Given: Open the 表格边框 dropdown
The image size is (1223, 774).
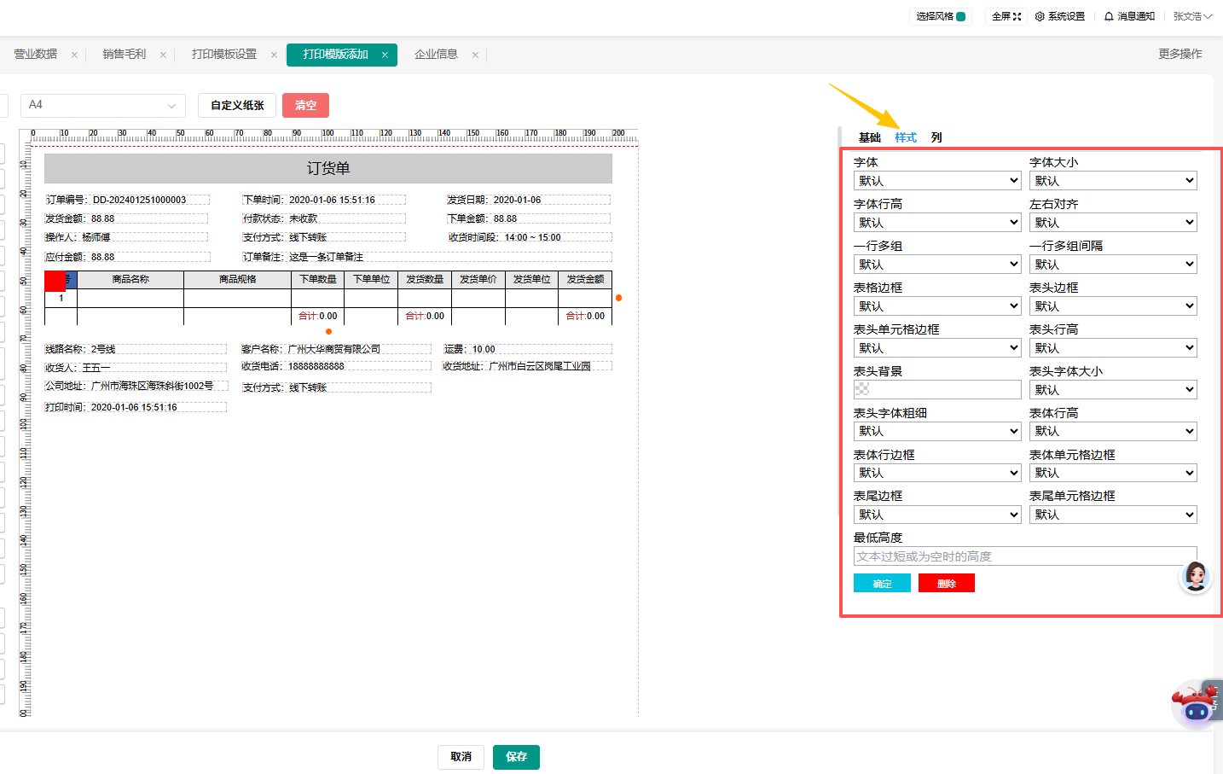Looking at the screenshot, I should pos(937,306).
